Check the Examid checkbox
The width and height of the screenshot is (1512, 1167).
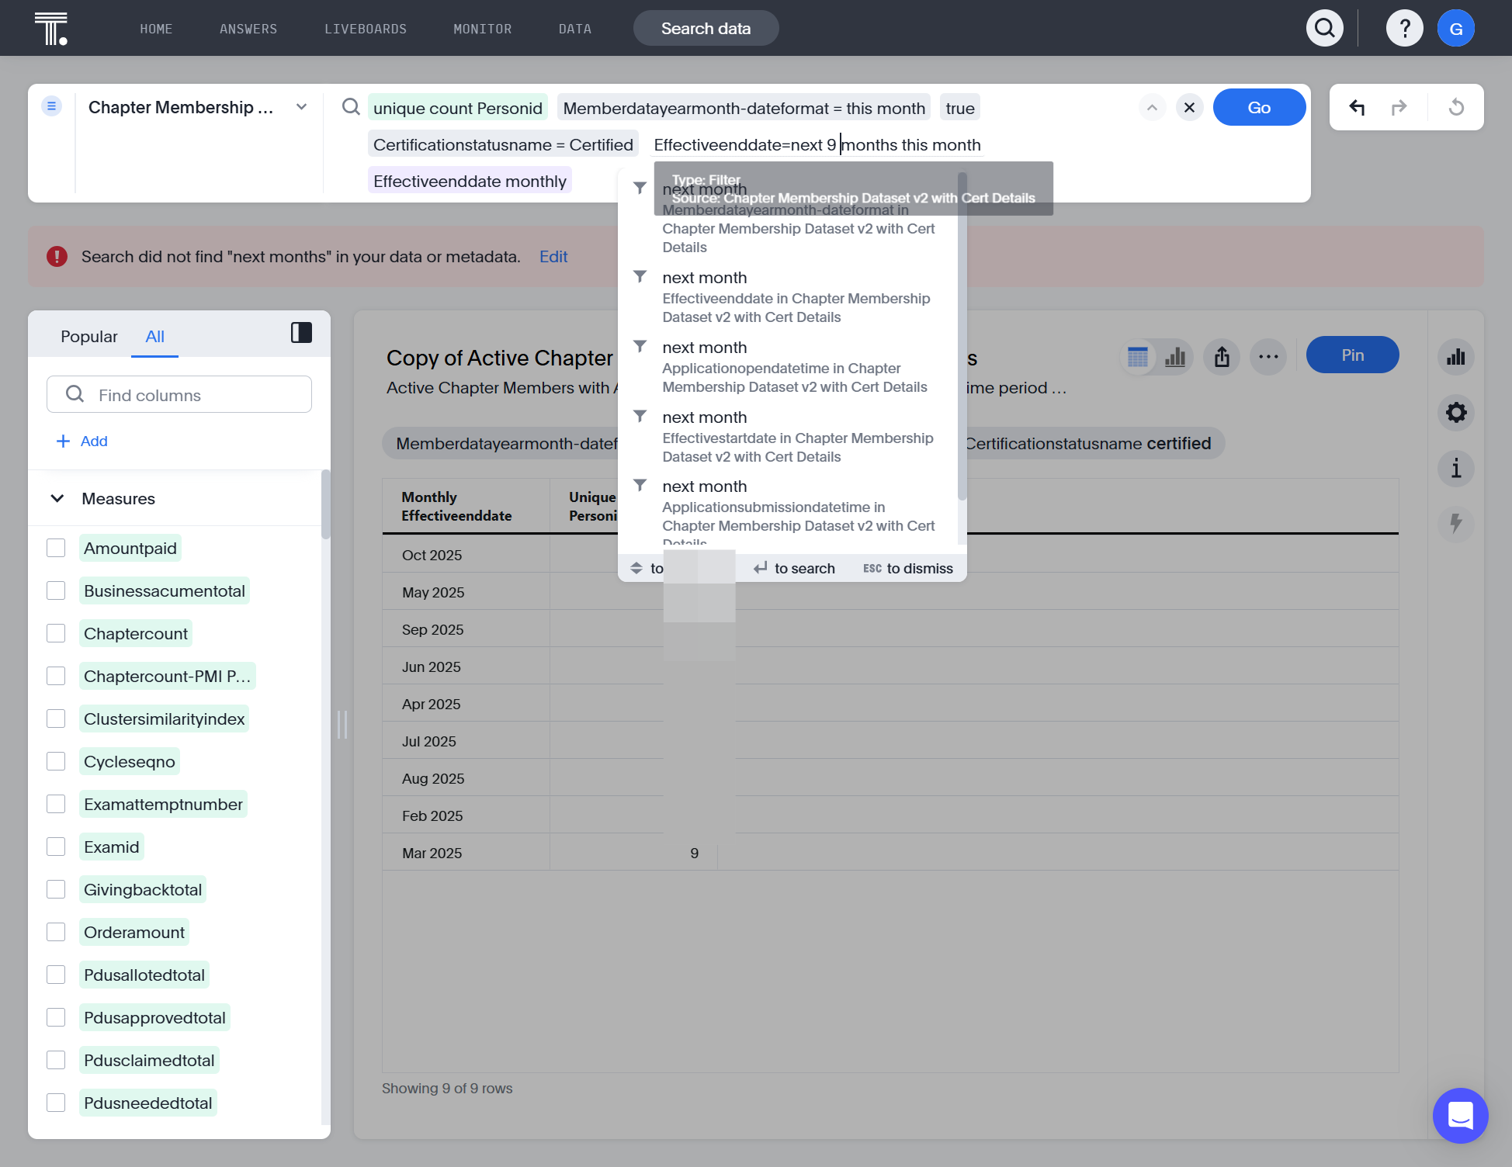(56, 847)
